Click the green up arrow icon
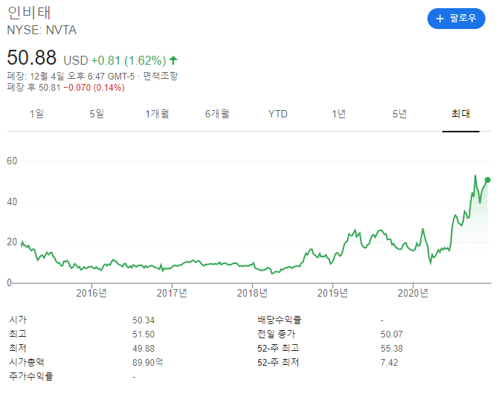The width and height of the screenshot is (504, 394). 173,60
